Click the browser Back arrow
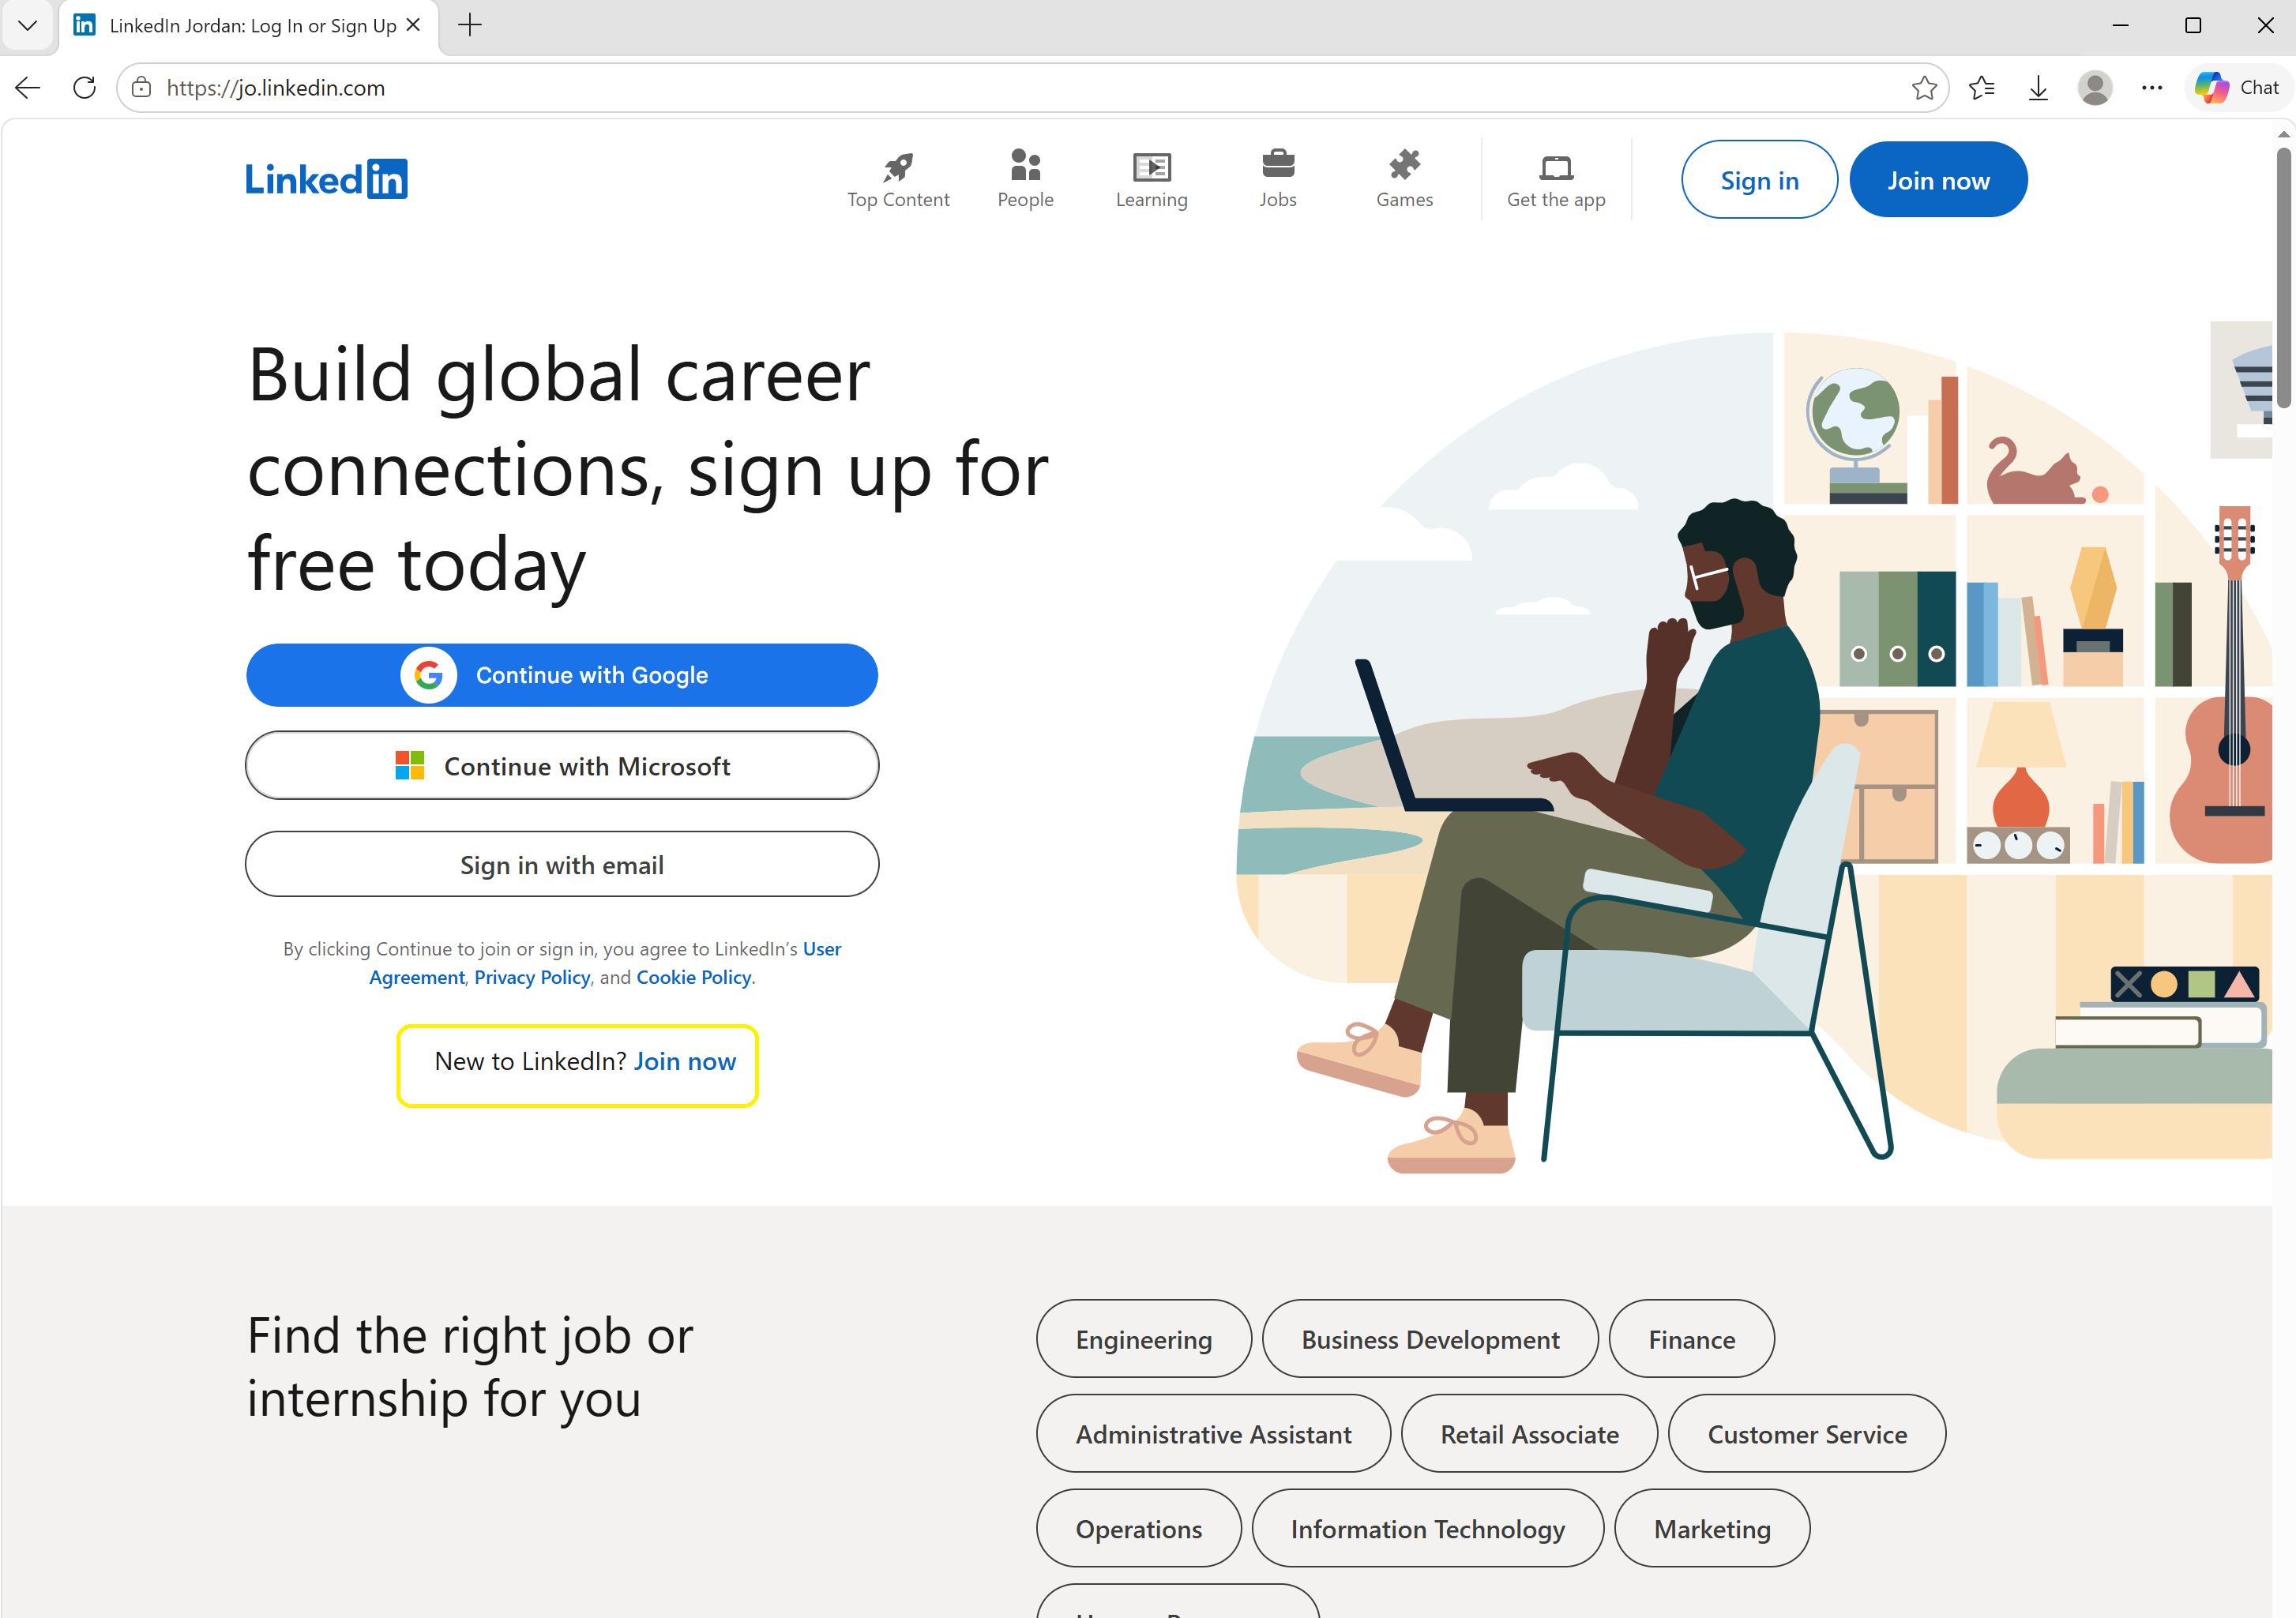2296x1618 pixels. click(28, 88)
